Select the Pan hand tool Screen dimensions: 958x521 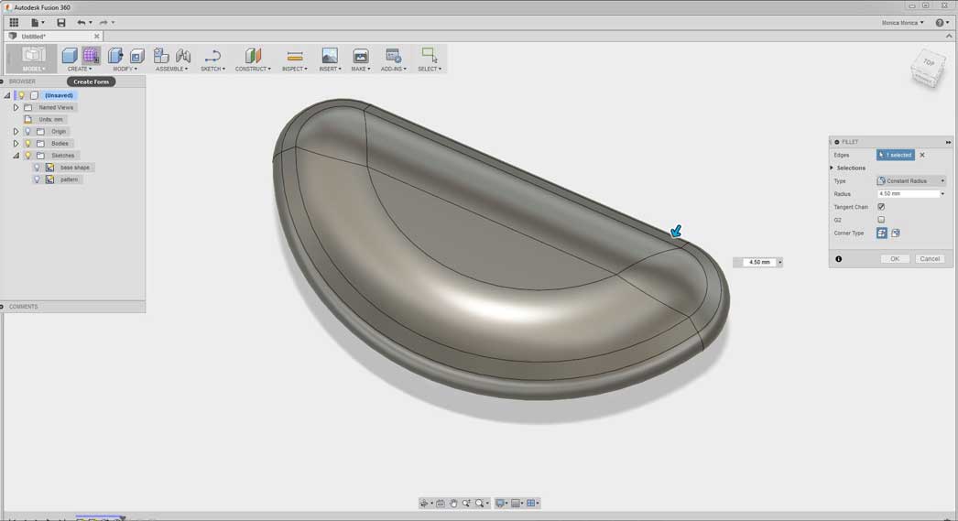(x=453, y=504)
